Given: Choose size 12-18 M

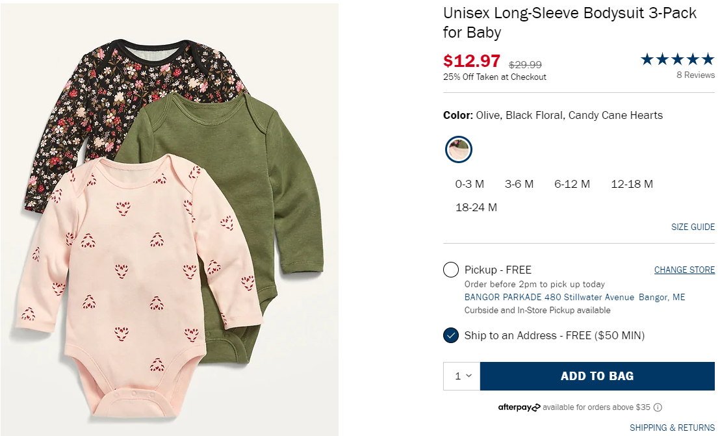Looking at the screenshot, I should click(632, 184).
